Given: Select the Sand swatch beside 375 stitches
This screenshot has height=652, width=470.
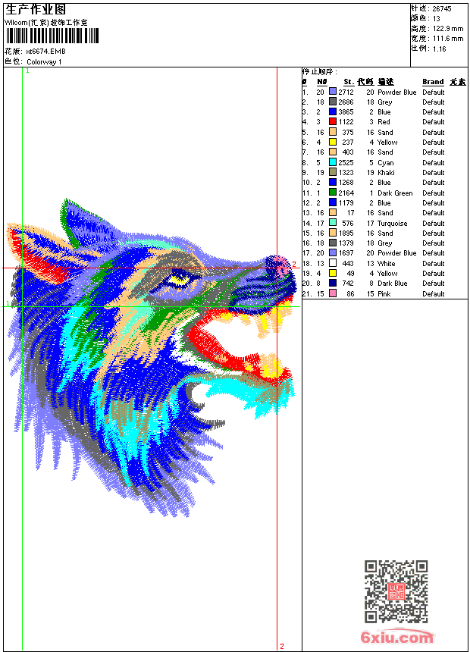Looking at the screenshot, I should point(333,132).
